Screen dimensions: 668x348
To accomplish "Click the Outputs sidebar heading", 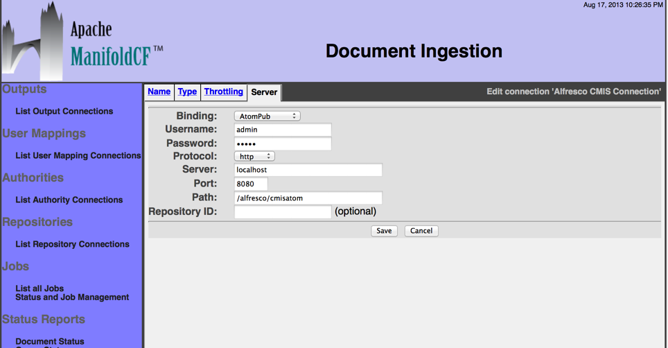I will [24, 89].
